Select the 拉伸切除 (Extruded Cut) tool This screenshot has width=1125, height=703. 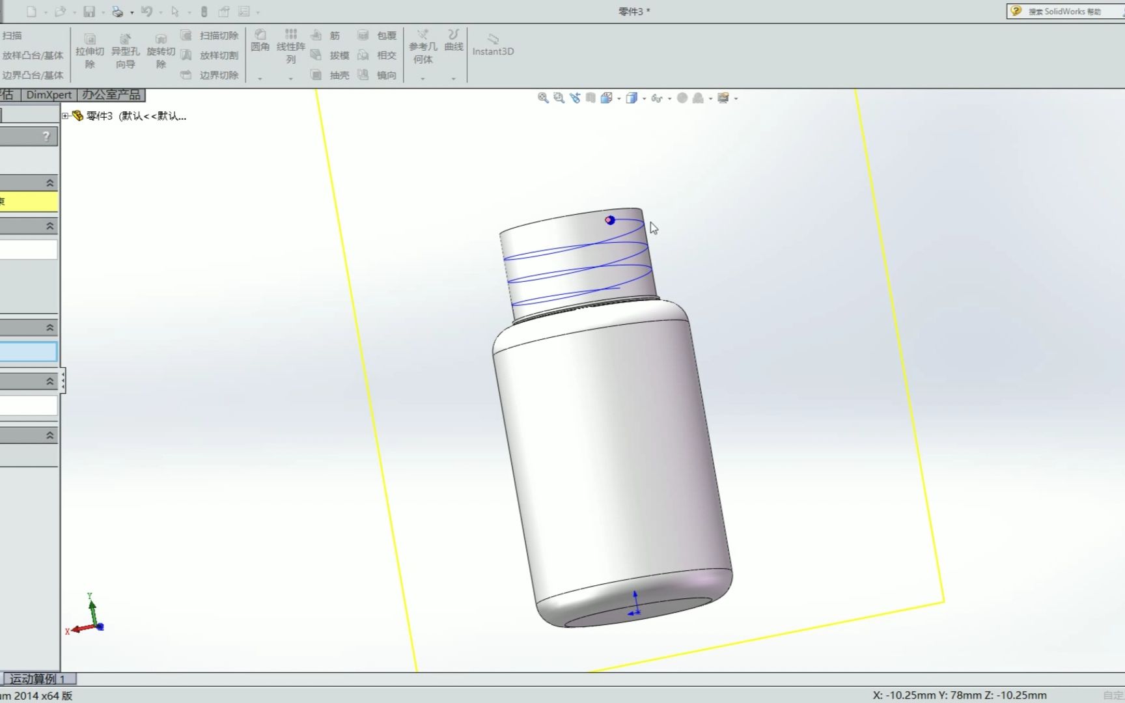[90, 51]
